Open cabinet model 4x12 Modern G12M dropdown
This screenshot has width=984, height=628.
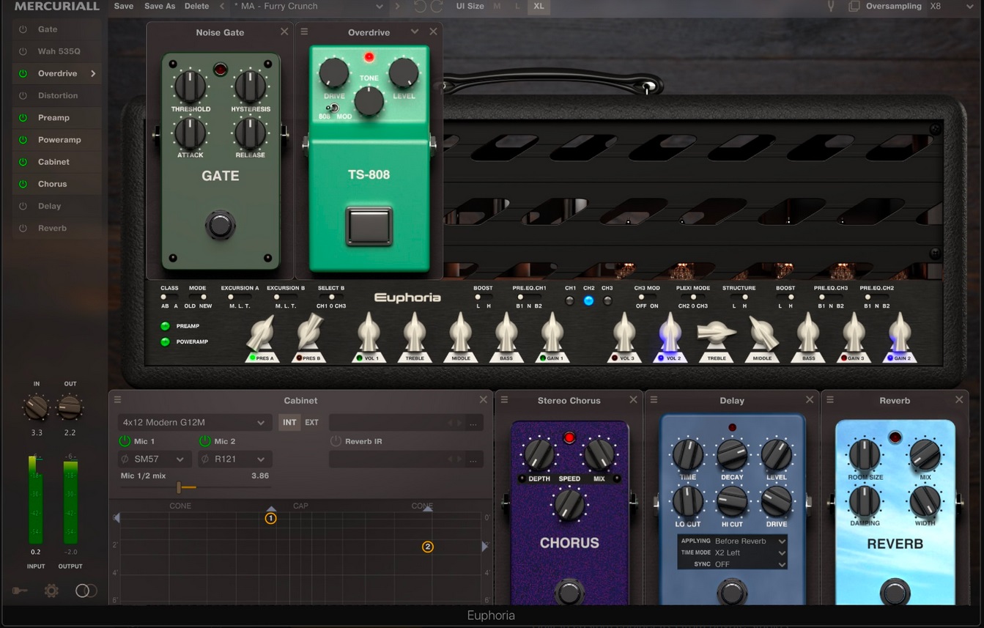point(194,422)
